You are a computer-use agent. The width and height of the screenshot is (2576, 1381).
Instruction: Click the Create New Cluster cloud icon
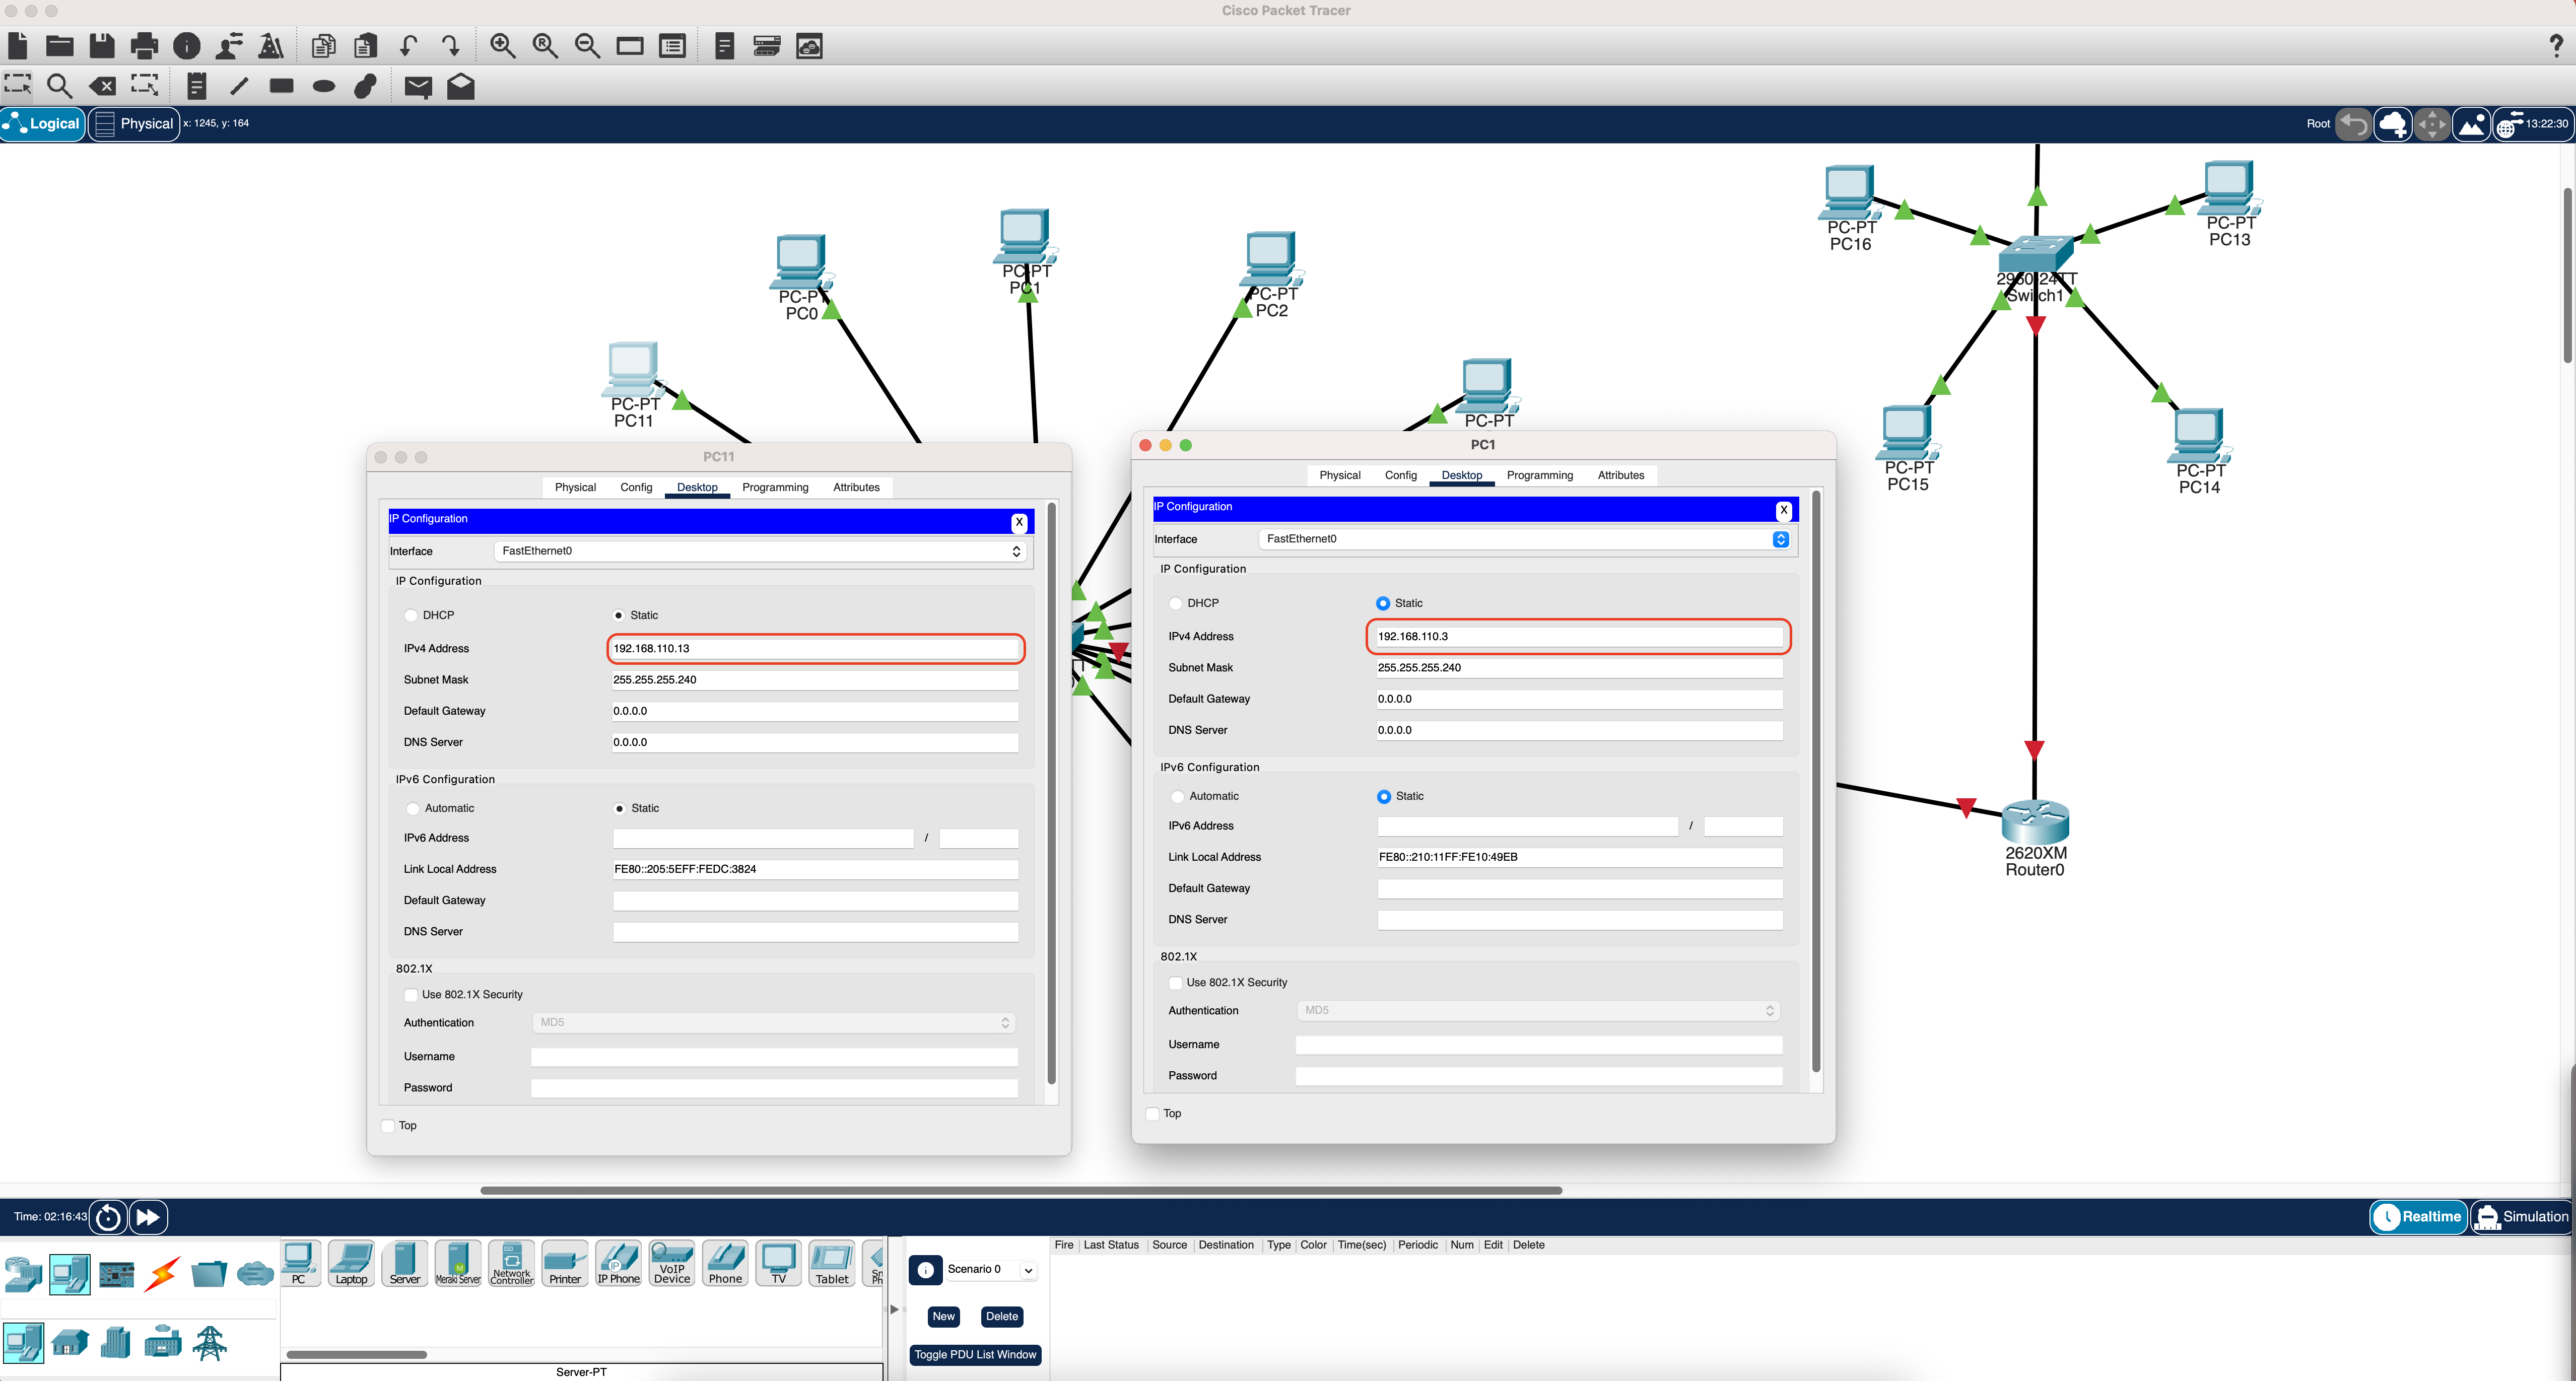tap(2392, 124)
